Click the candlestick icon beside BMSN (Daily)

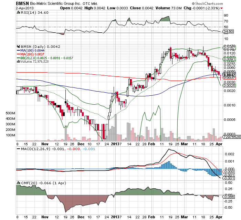point(19,46)
